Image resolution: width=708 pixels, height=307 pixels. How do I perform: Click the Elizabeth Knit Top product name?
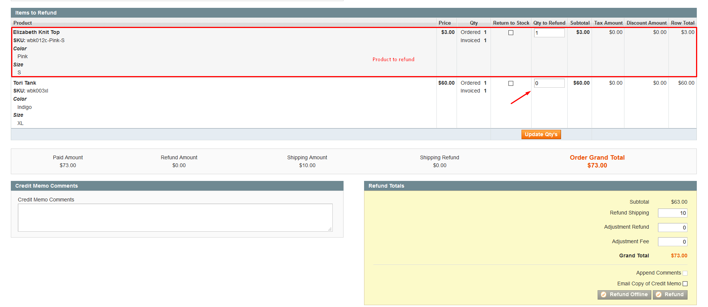coord(37,32)
